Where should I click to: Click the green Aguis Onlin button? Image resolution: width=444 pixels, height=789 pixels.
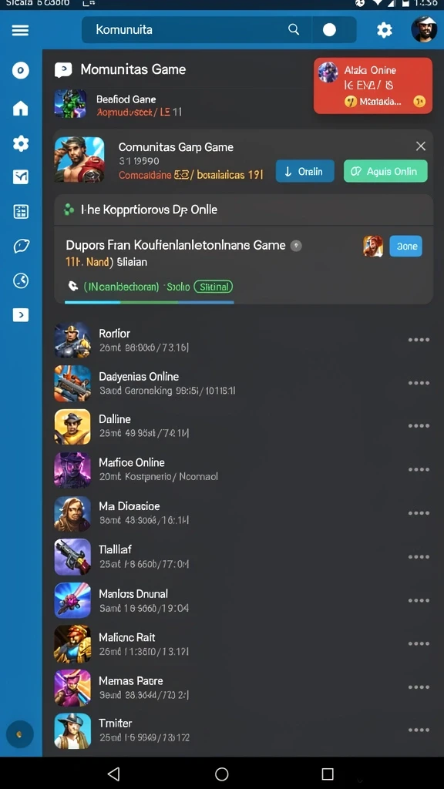pyautogui.click(x=385, y=171)
